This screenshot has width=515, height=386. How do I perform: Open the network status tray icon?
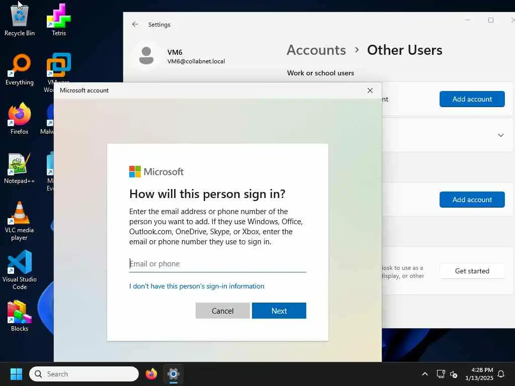[x=441, y=374]
